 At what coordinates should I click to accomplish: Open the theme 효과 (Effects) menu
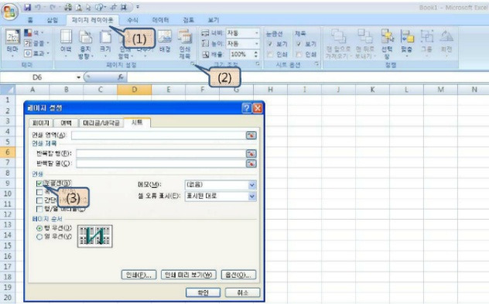pos(36,53)
